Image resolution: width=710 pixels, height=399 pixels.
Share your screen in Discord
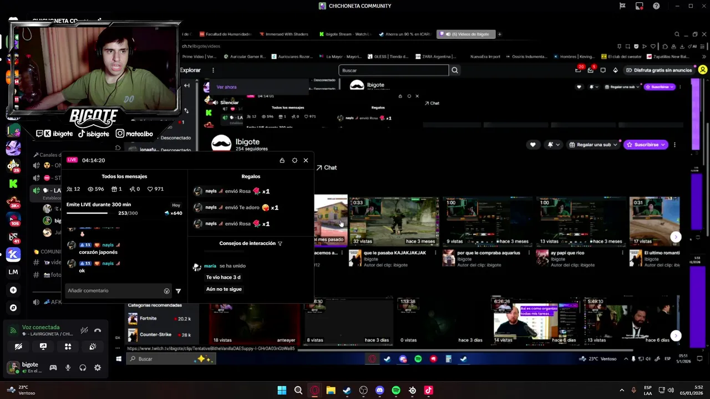(43, 346)
